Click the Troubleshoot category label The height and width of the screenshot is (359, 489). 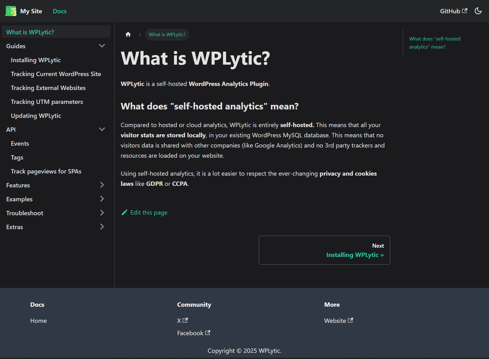point(25,213)
